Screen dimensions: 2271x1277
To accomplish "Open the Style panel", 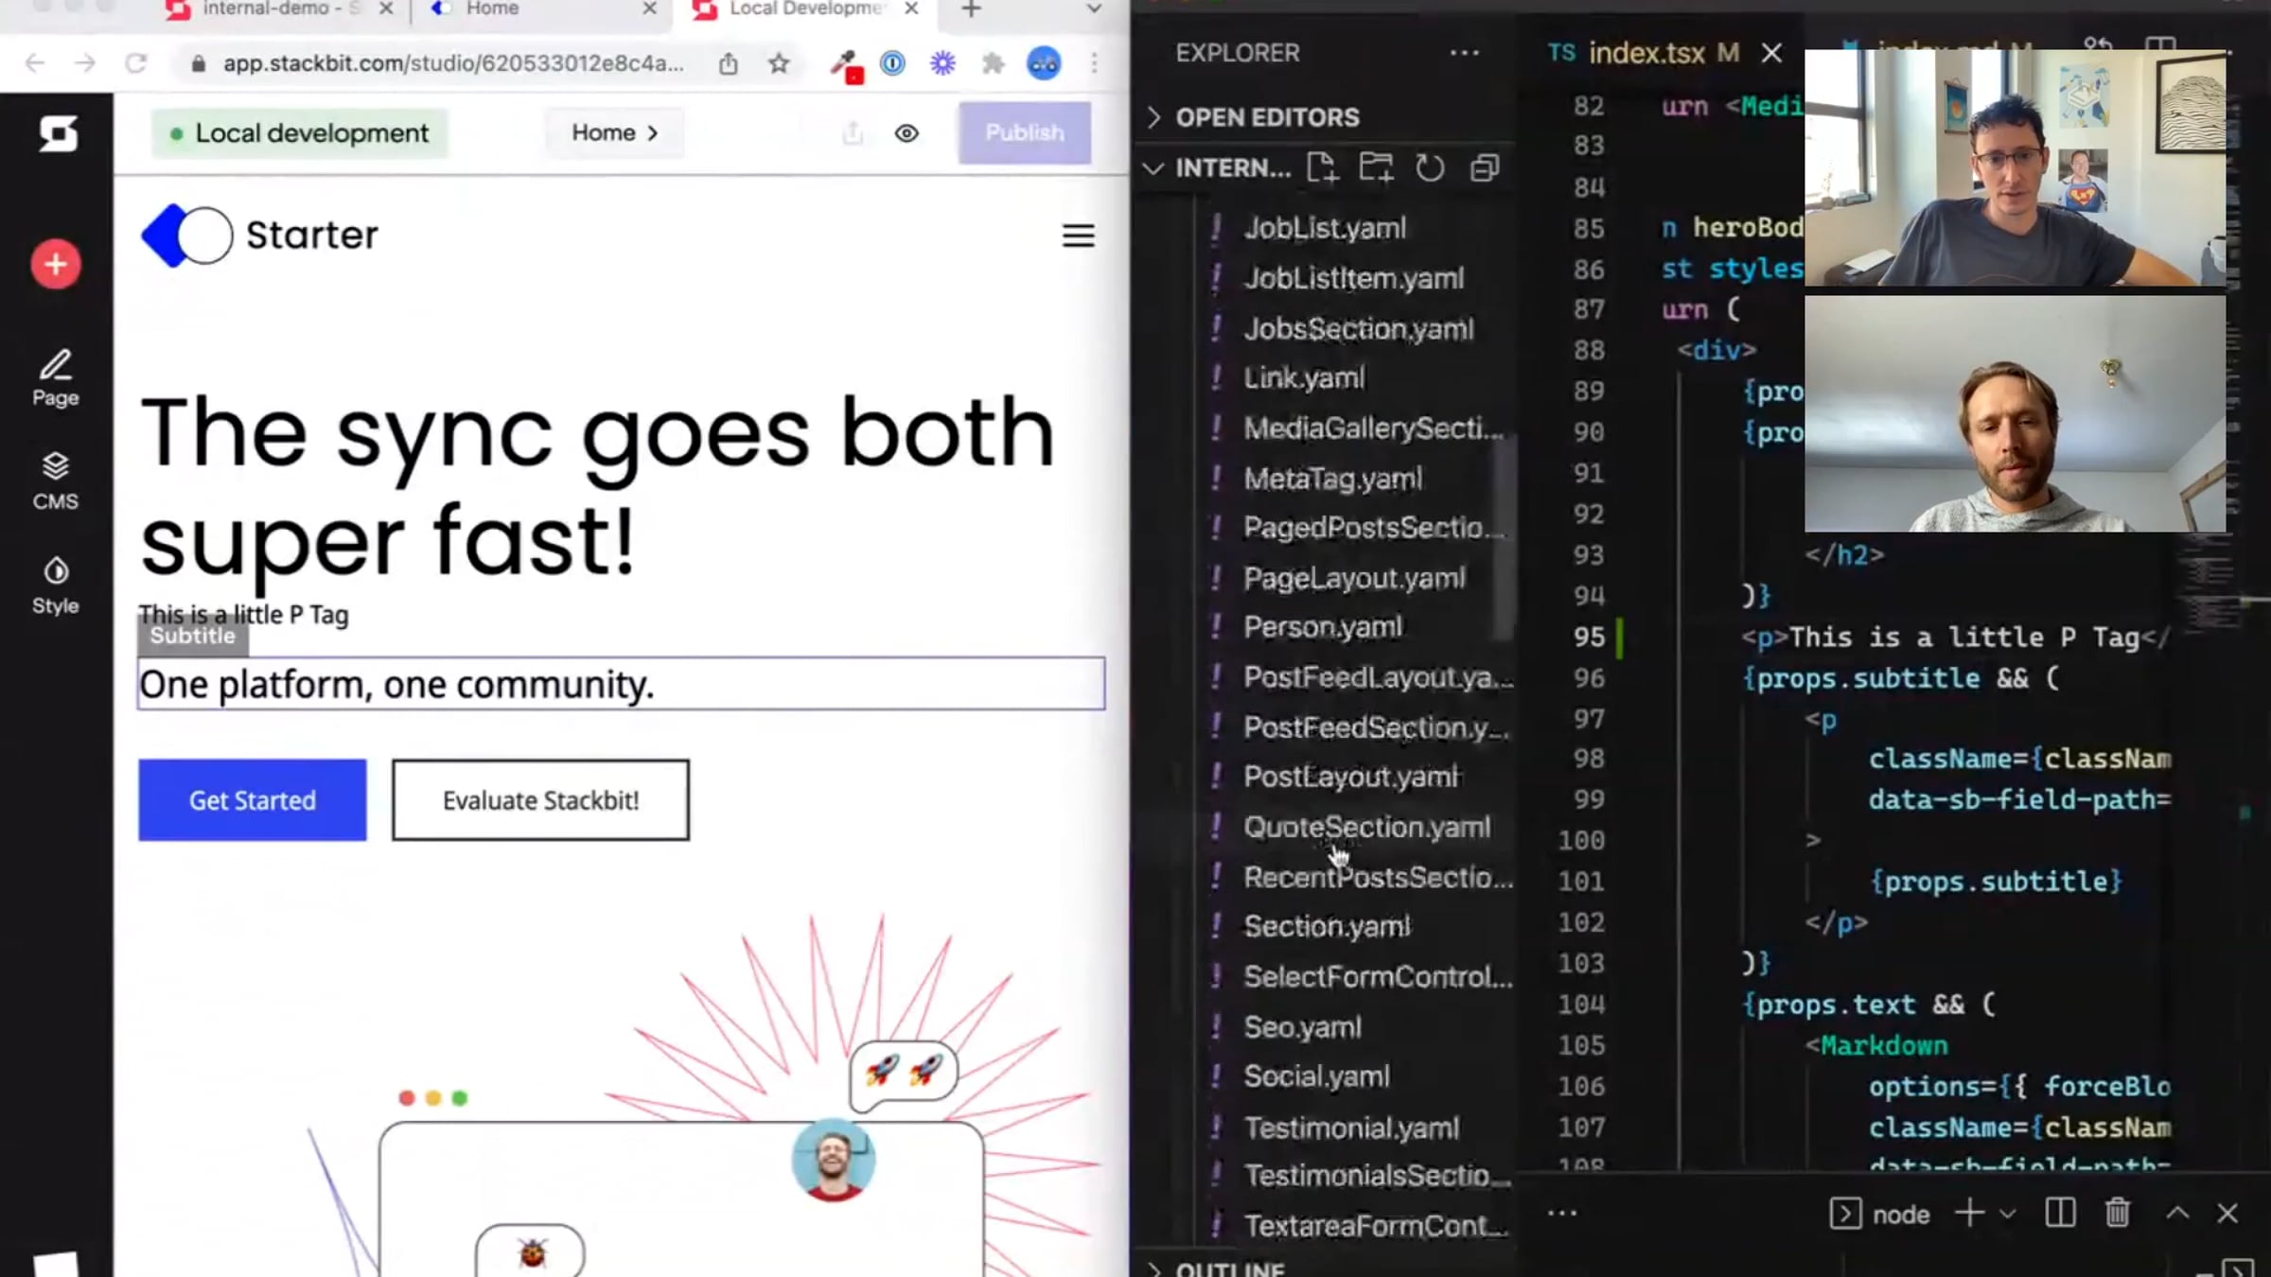I will point(56,586).
